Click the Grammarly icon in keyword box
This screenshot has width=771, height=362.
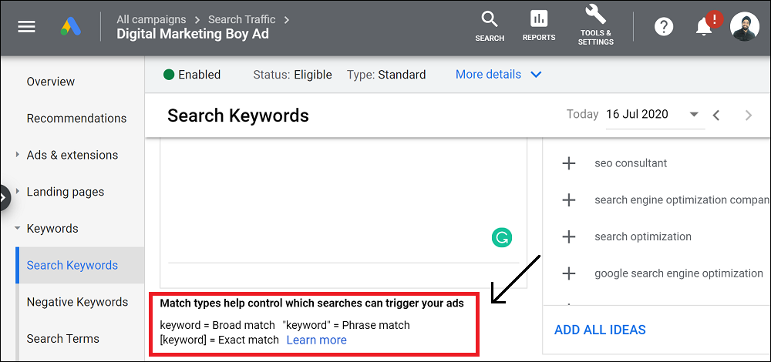pyautogui.click(x=502, y=238)
